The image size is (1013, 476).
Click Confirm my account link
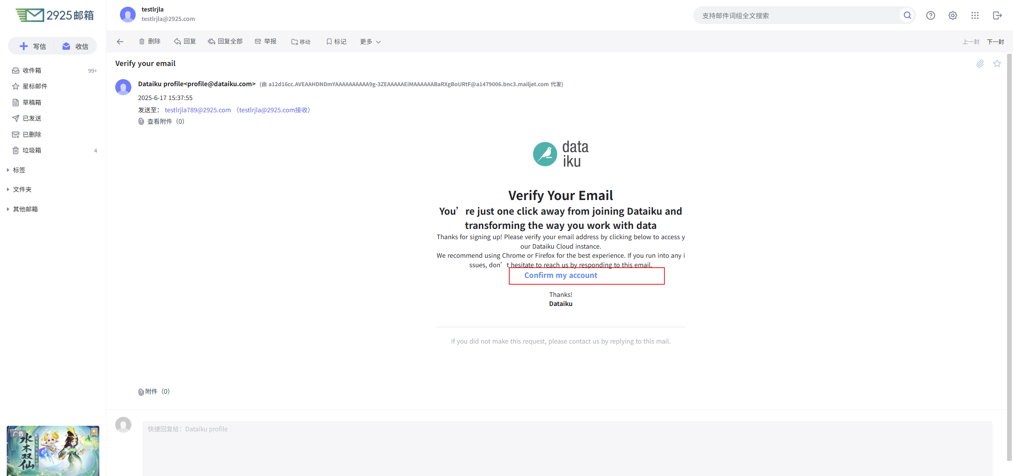click(x=561, y=276)
